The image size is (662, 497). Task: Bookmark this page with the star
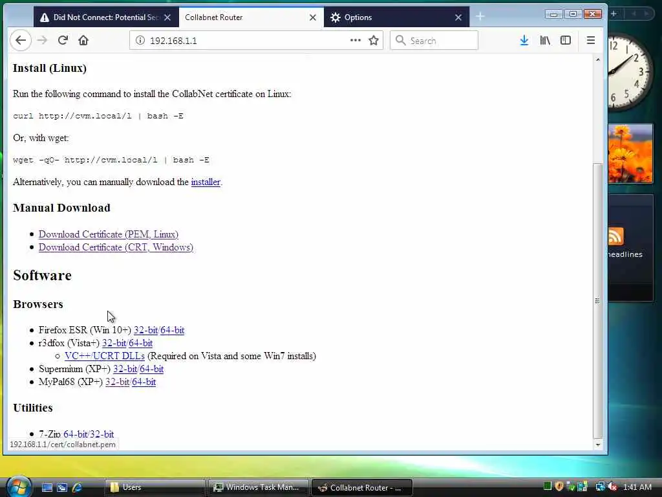point(374,41)
